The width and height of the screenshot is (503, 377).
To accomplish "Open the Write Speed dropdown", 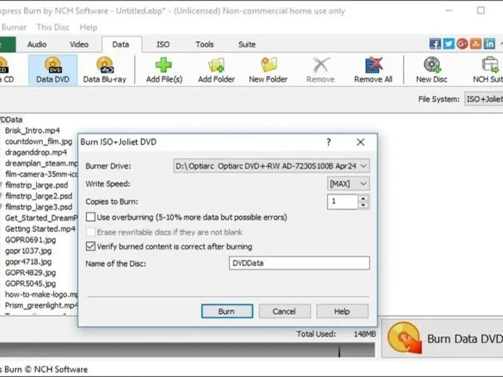I will (348, 183).
